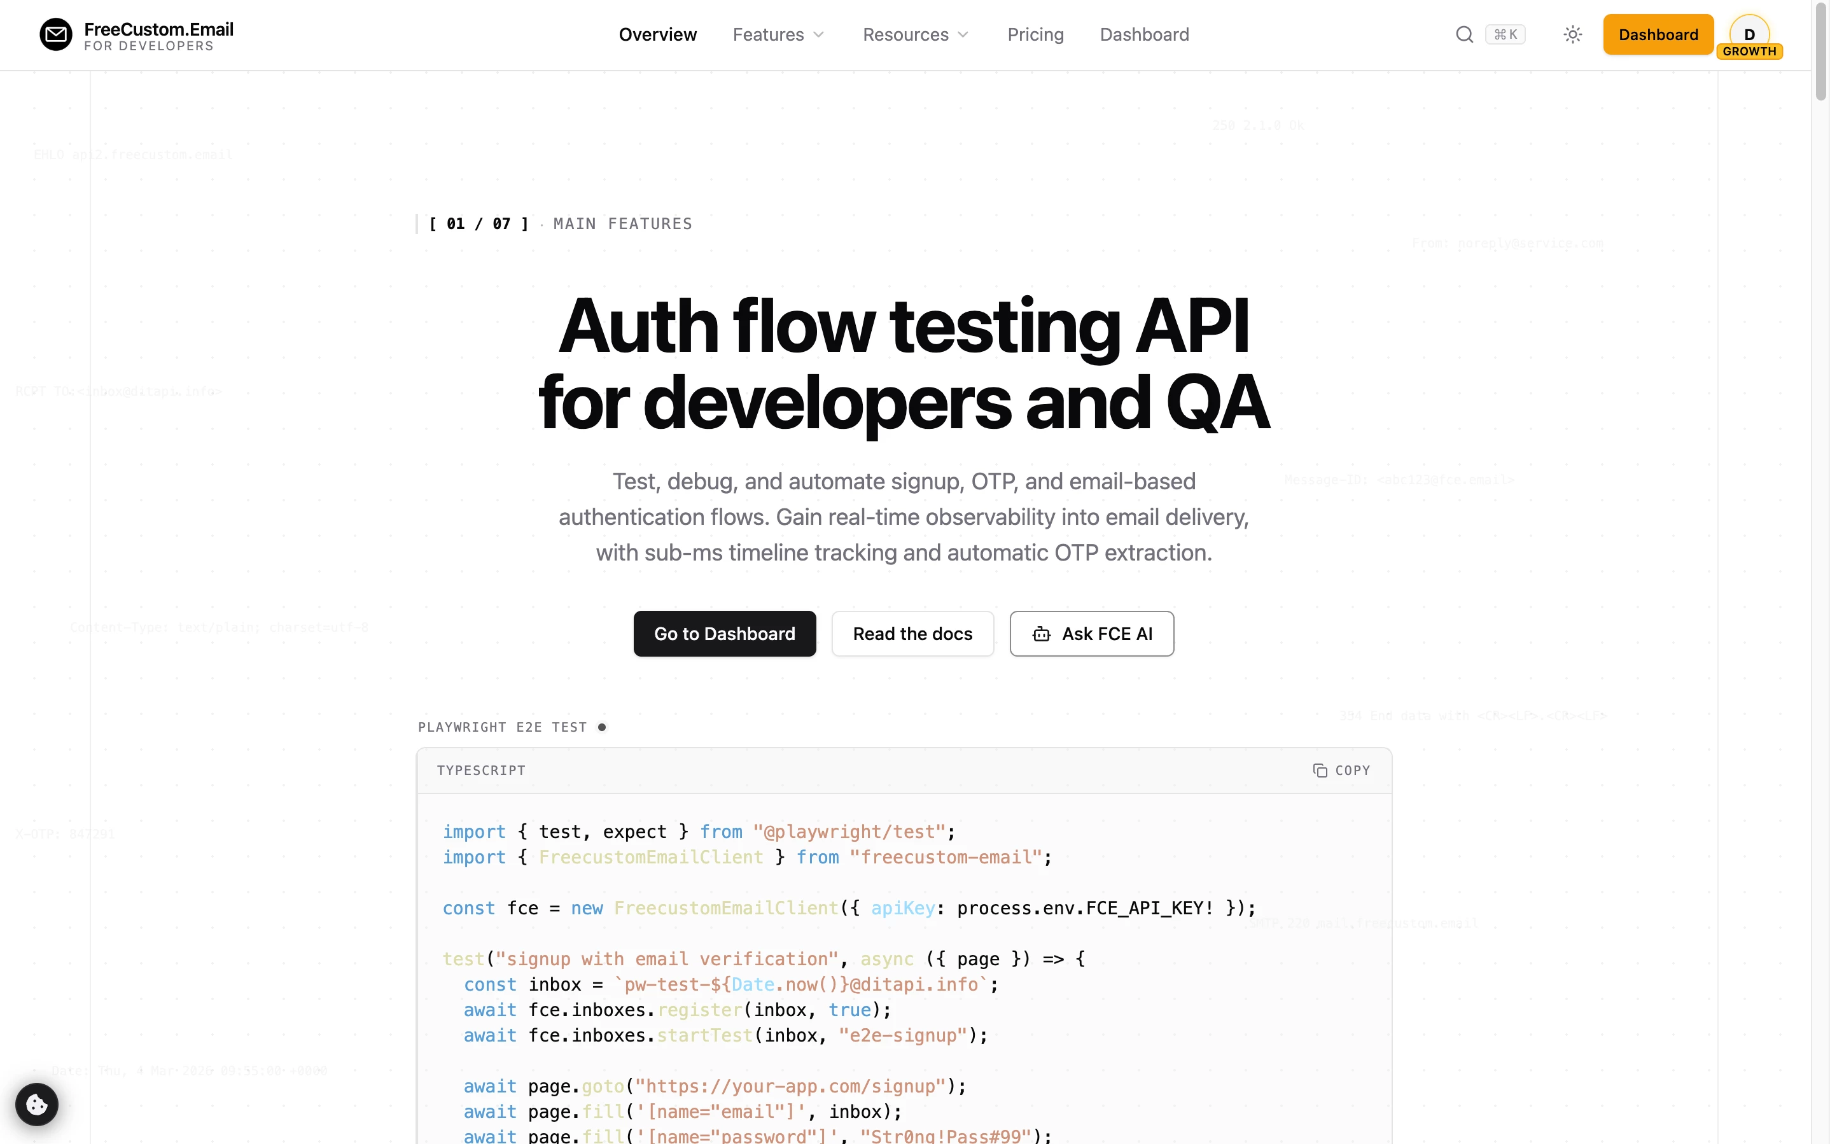Click the Playwright E2E test indicator dot
This screenshot has height=1144, width=1830.
602,727
